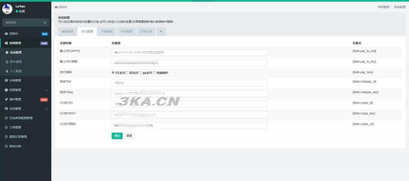Open the 会员配置 tab
409x181 pixels.
click(x=127, y=31)
